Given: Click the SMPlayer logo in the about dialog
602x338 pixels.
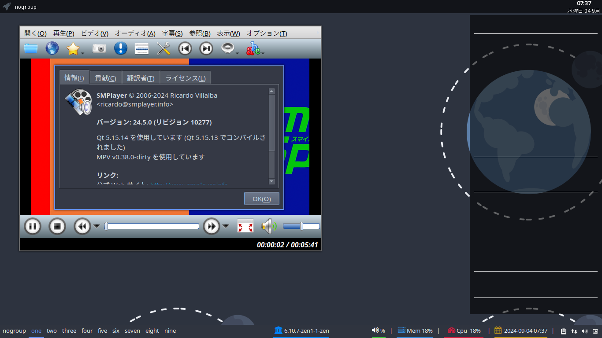Looking at the screenshot, I should [78, 103].
